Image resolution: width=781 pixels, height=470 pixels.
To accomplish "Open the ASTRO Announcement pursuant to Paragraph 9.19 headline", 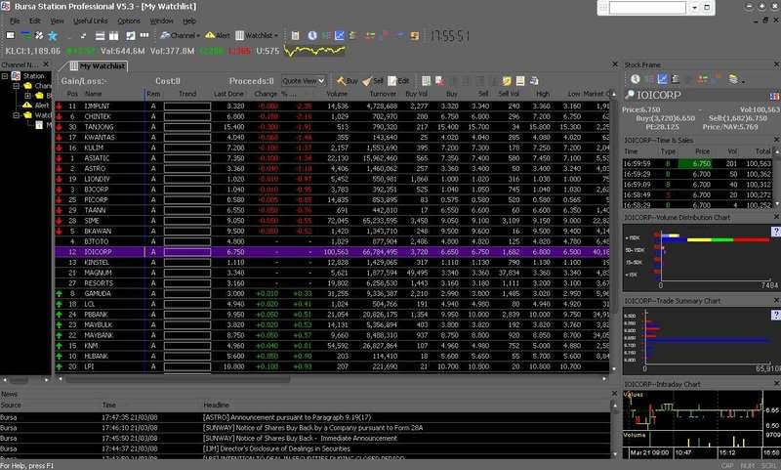I will click(286, 417).
